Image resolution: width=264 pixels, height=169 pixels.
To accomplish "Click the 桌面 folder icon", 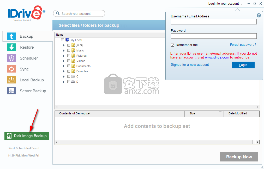I will coord(73,45).
